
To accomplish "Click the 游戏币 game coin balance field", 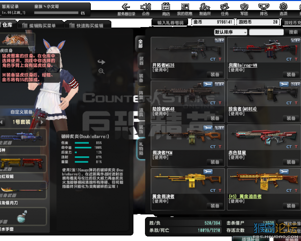I will [258, 22].
